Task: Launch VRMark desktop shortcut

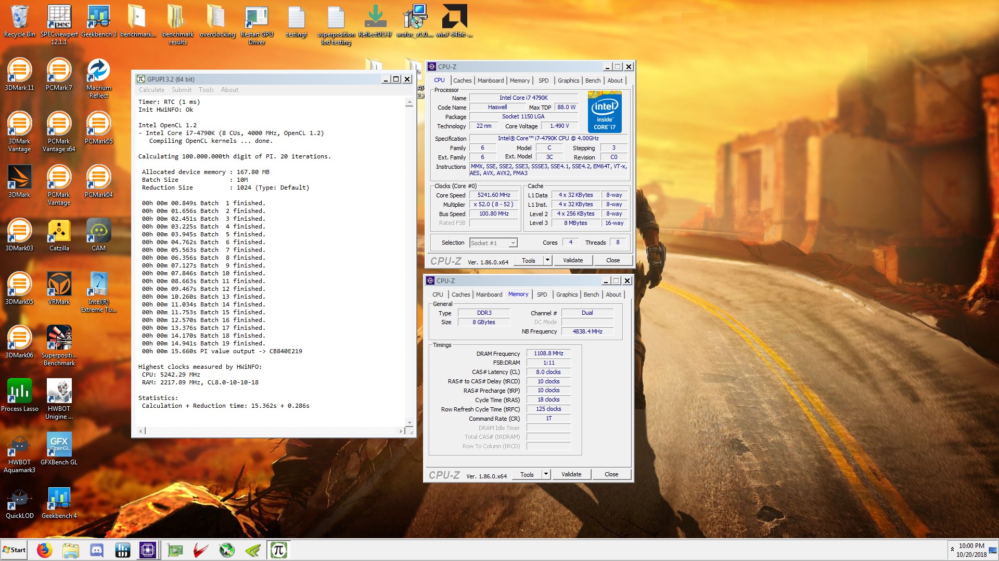Action: pyautogui.click(x=59, y=288)
